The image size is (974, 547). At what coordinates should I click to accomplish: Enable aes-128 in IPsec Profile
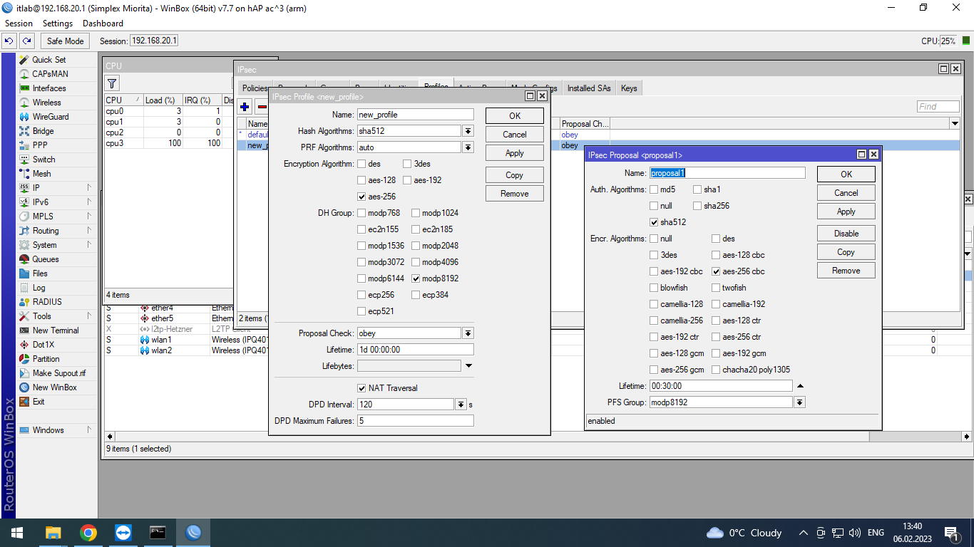362,180
